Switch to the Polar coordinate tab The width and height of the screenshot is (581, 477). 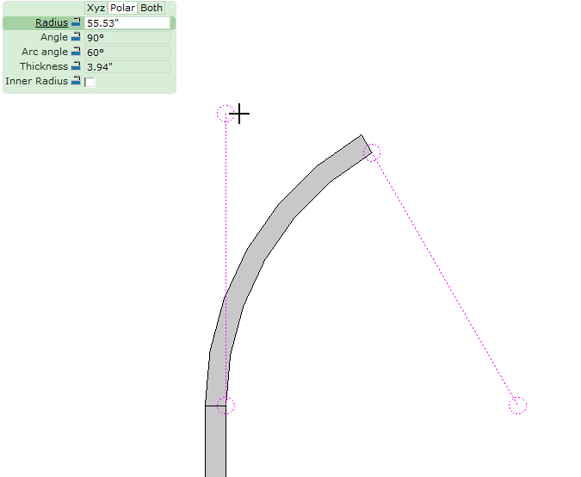pyautogui.click(x=122, y=8)
